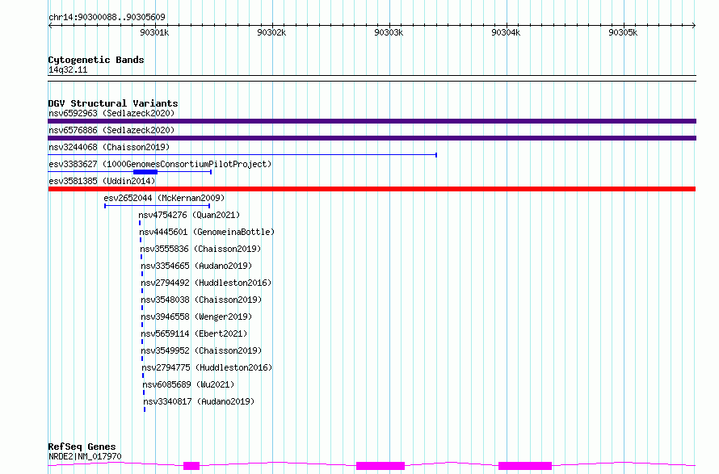Viewport: 719px width, 474px height.
Task: Click the left arrow of the ruler
Action: pos(50,25)
